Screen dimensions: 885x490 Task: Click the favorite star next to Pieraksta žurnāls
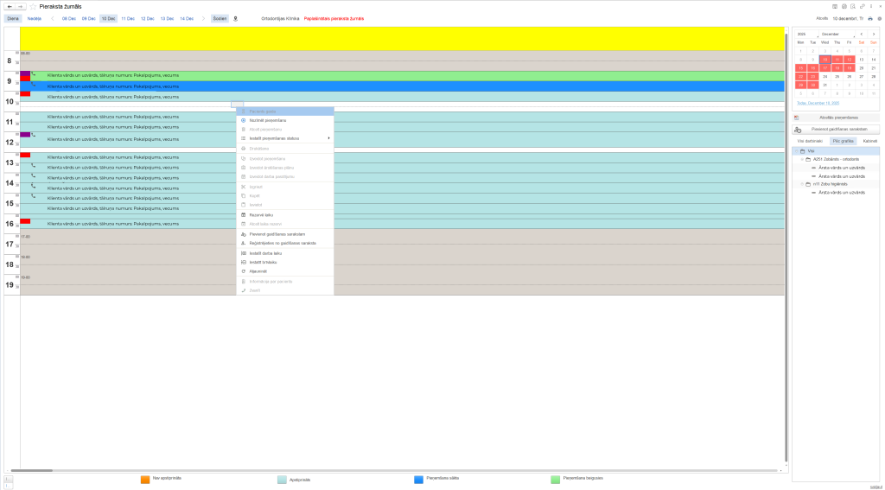33,6
